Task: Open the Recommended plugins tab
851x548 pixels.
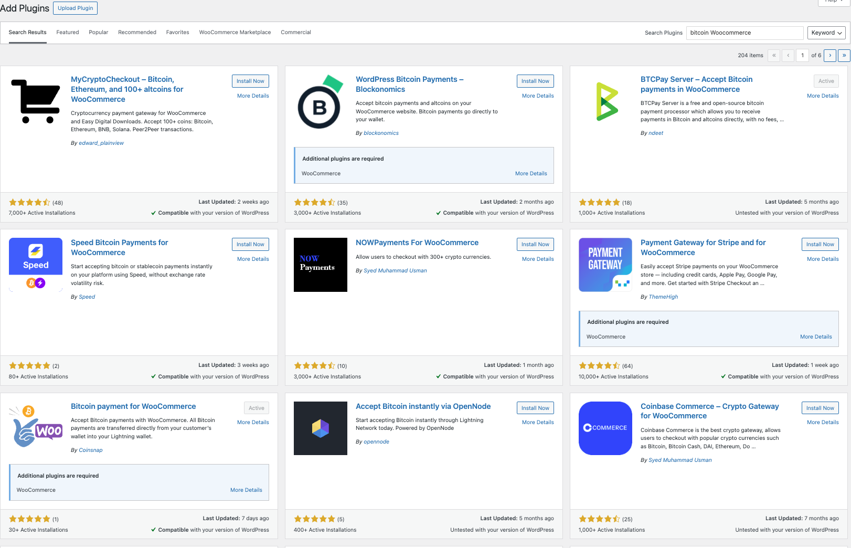Action: 137,33
